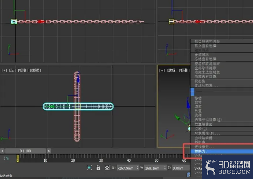Screen dimensions: 253x179
Task: Click frame 20 on the timeline track
Action: (73, 160)
